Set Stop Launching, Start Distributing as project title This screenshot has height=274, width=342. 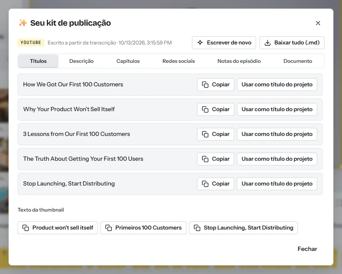(277, 184)
